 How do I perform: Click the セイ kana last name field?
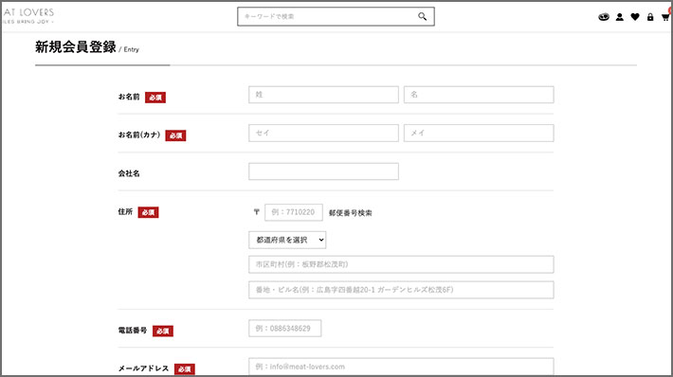323,133
